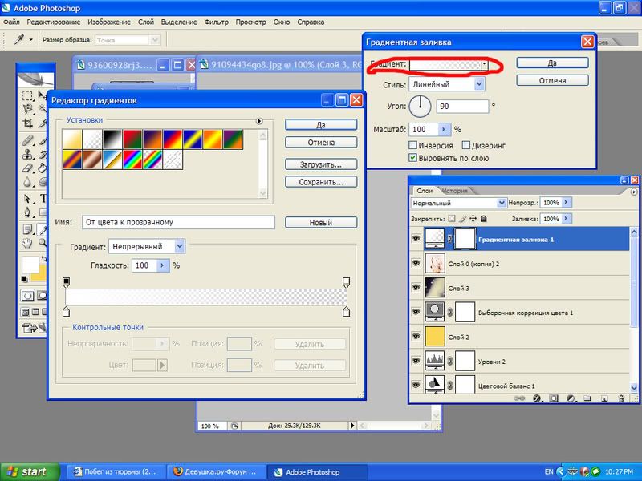Select the Blur tool (water drop)
Viewport: 642px width, 481px height.
point(27,182)
